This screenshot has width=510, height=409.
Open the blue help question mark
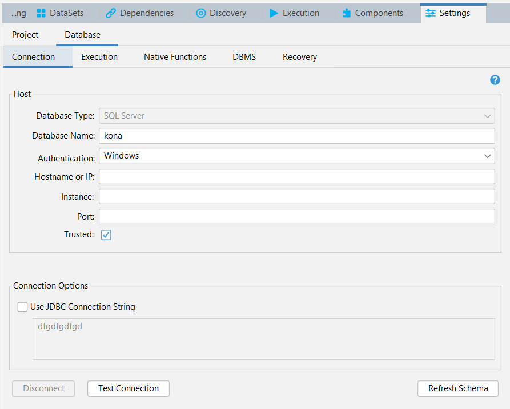(x=495, y=80)
